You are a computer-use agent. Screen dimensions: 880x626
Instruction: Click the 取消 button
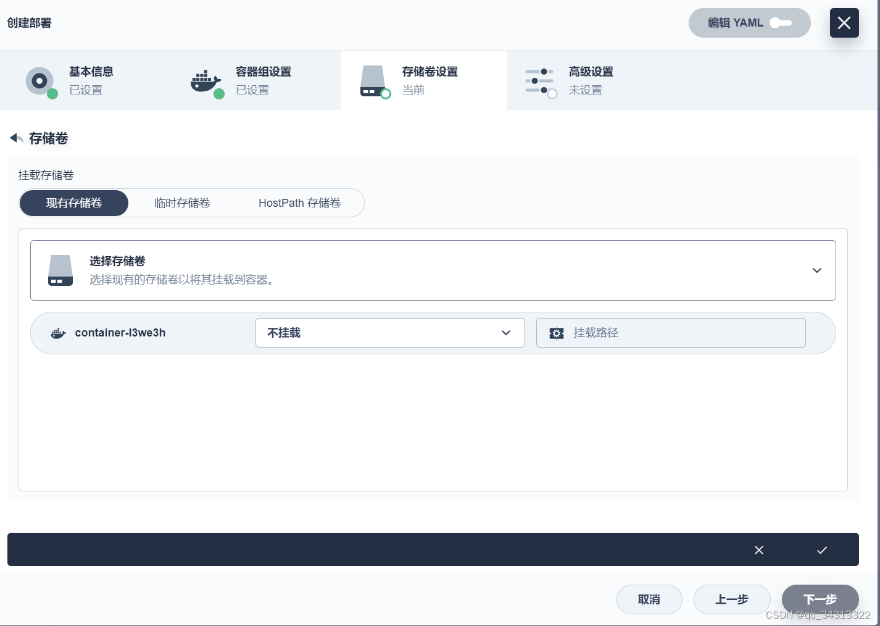649,599
